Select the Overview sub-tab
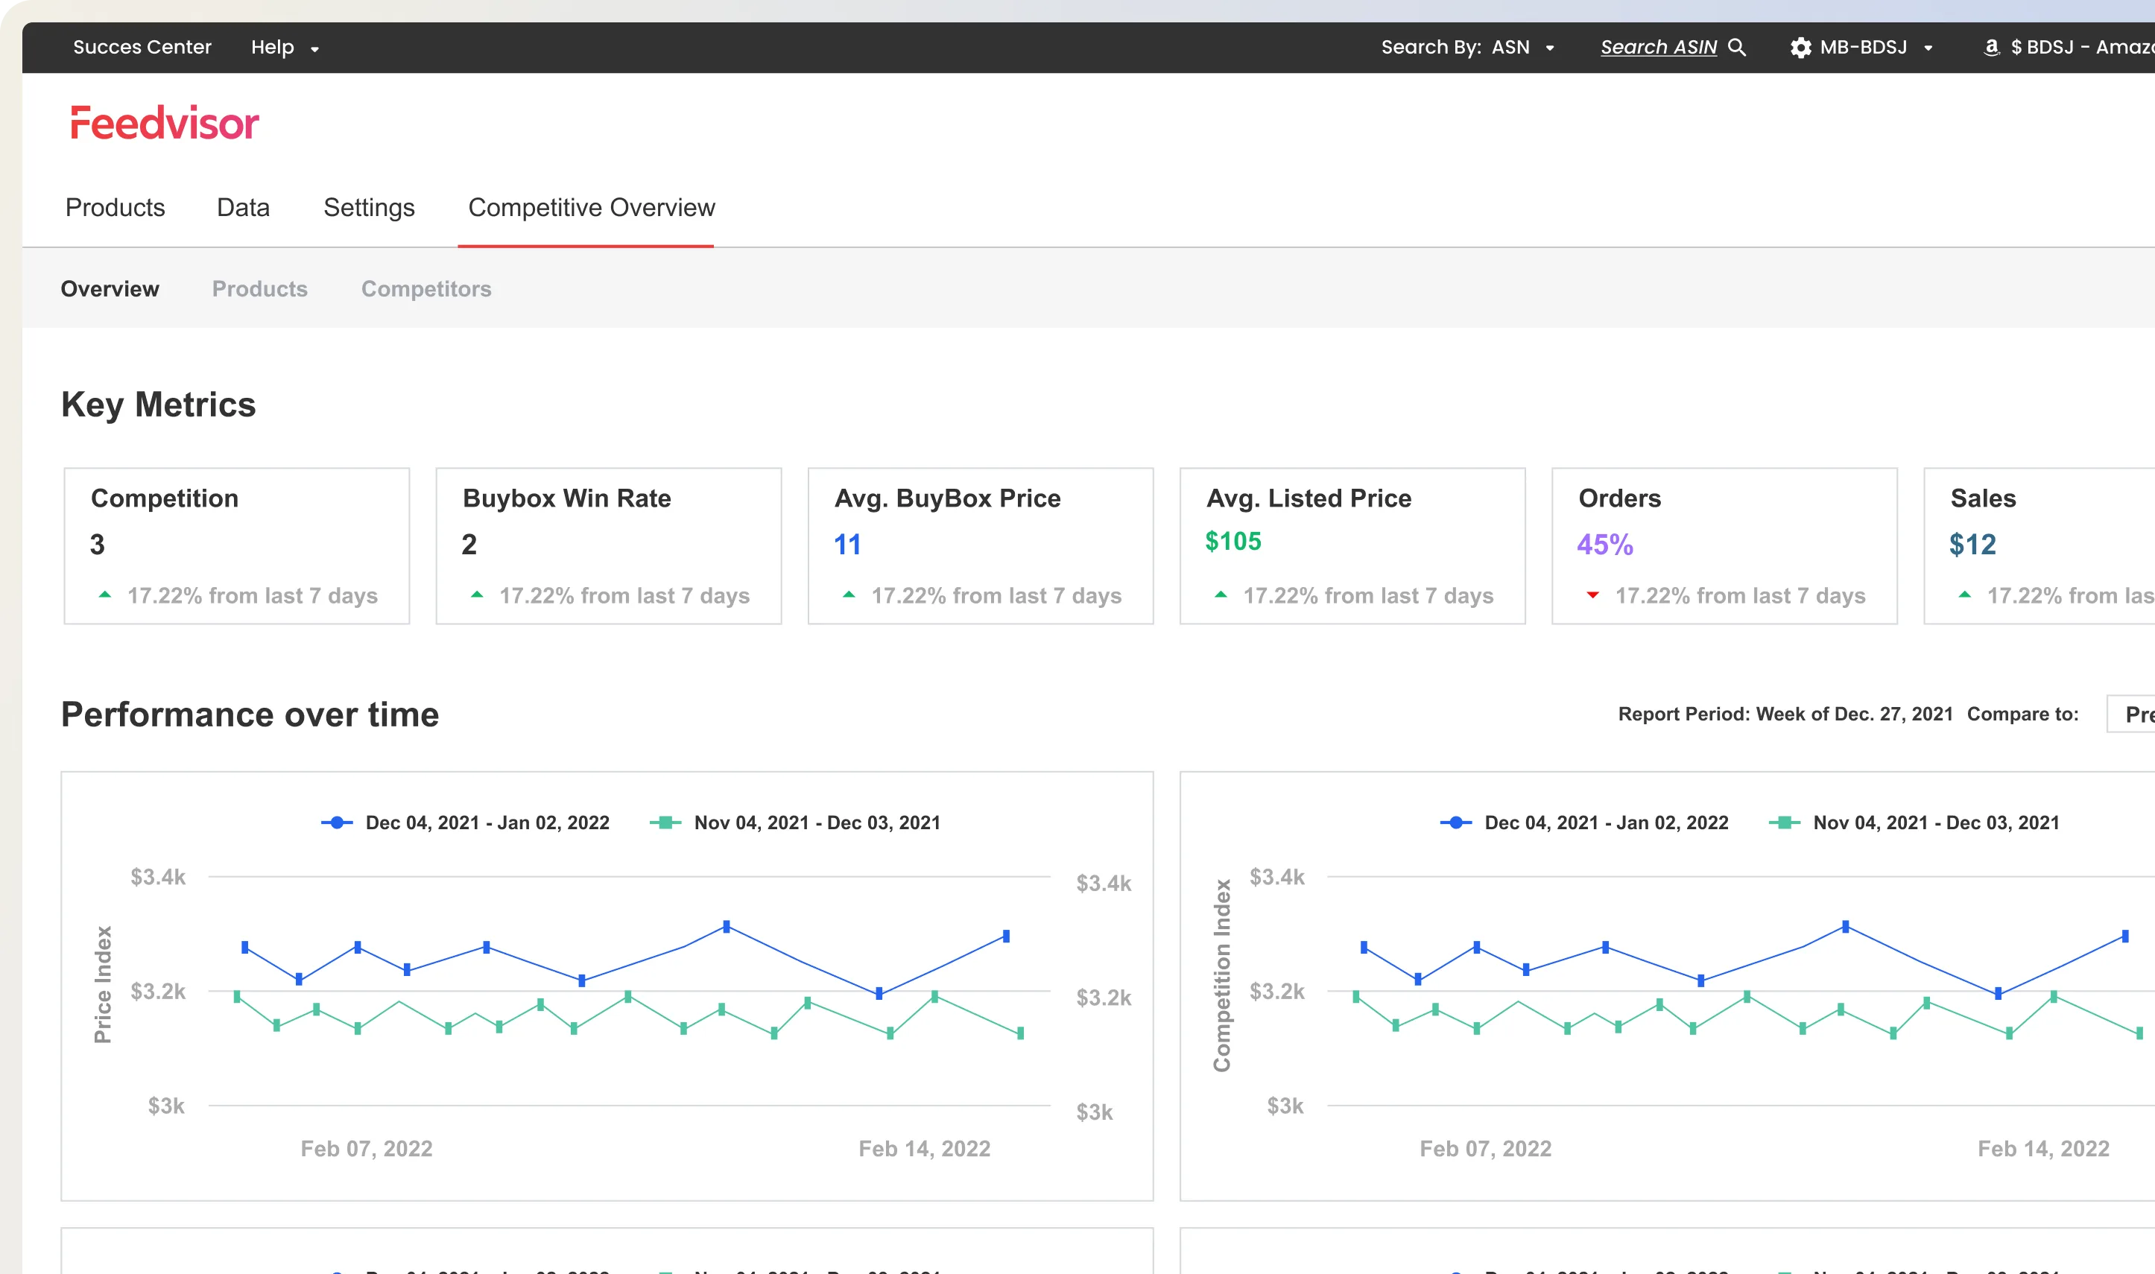The image size is (2155, 1274). (x=110, y=289)
